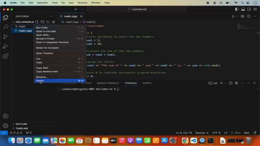260x146 pixels.
Task: Open errors and warnings in status bar
Action: click(x=16, y=133)
